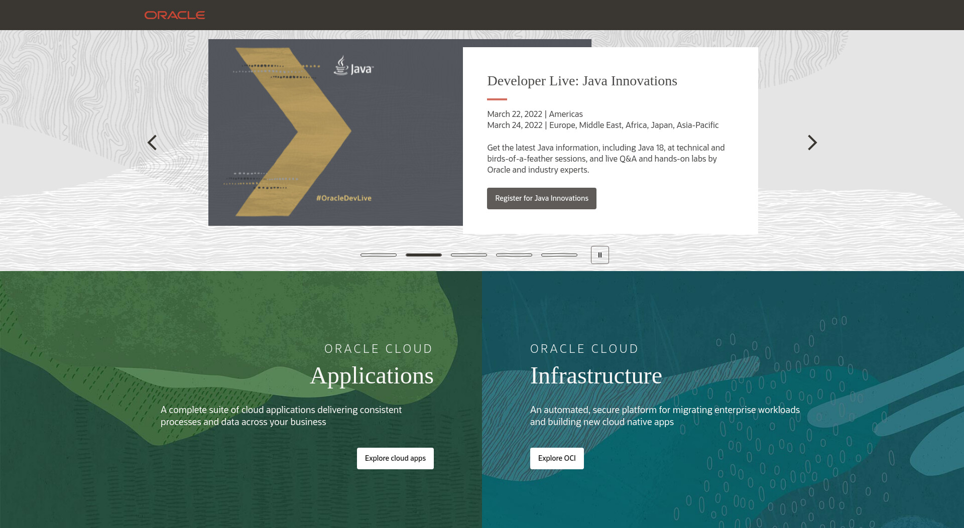The height and width of the screenshot is (528, 964).
Task: Select the fourth carousel slide indicator
Action: point(514,255)
